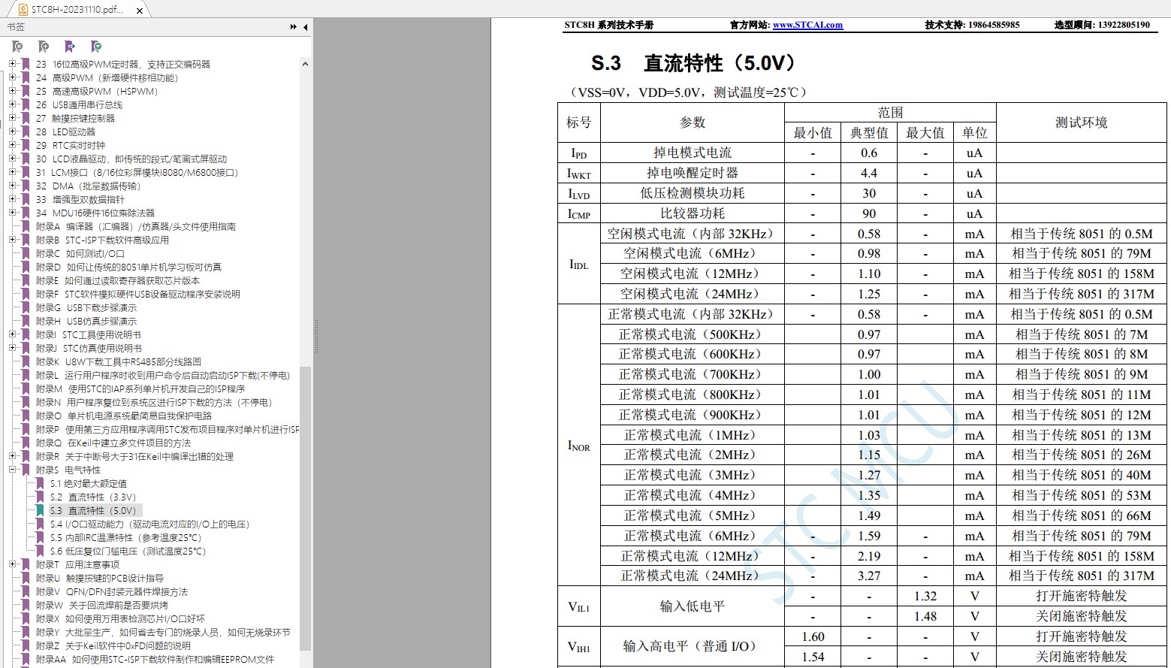Image resolution: width=1171 pixels, height=668 pixels.
Task: Click table cell 正常模式电流（24MHz）
Action: (693, 576)
